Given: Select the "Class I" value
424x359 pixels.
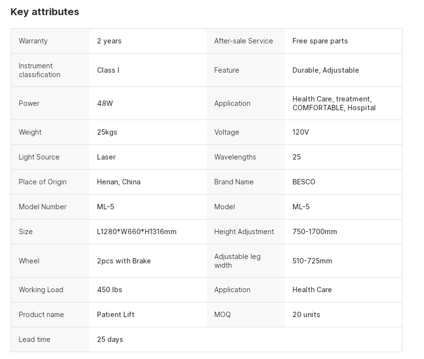Looking at the screenshot, I should pos(108,70).
